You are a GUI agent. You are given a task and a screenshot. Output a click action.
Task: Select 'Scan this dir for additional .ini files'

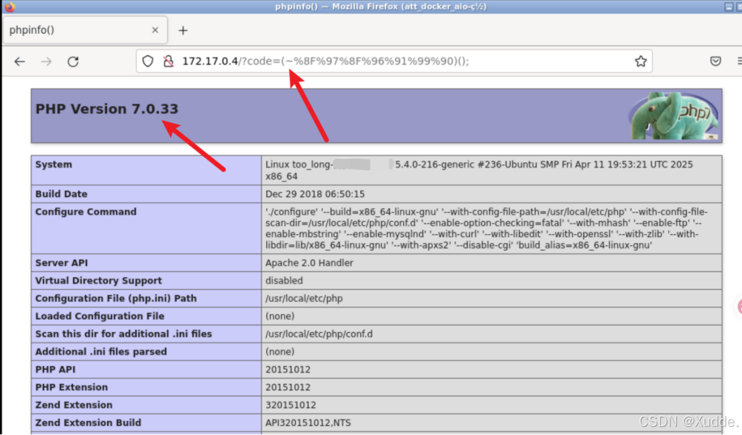click(123, 334)
